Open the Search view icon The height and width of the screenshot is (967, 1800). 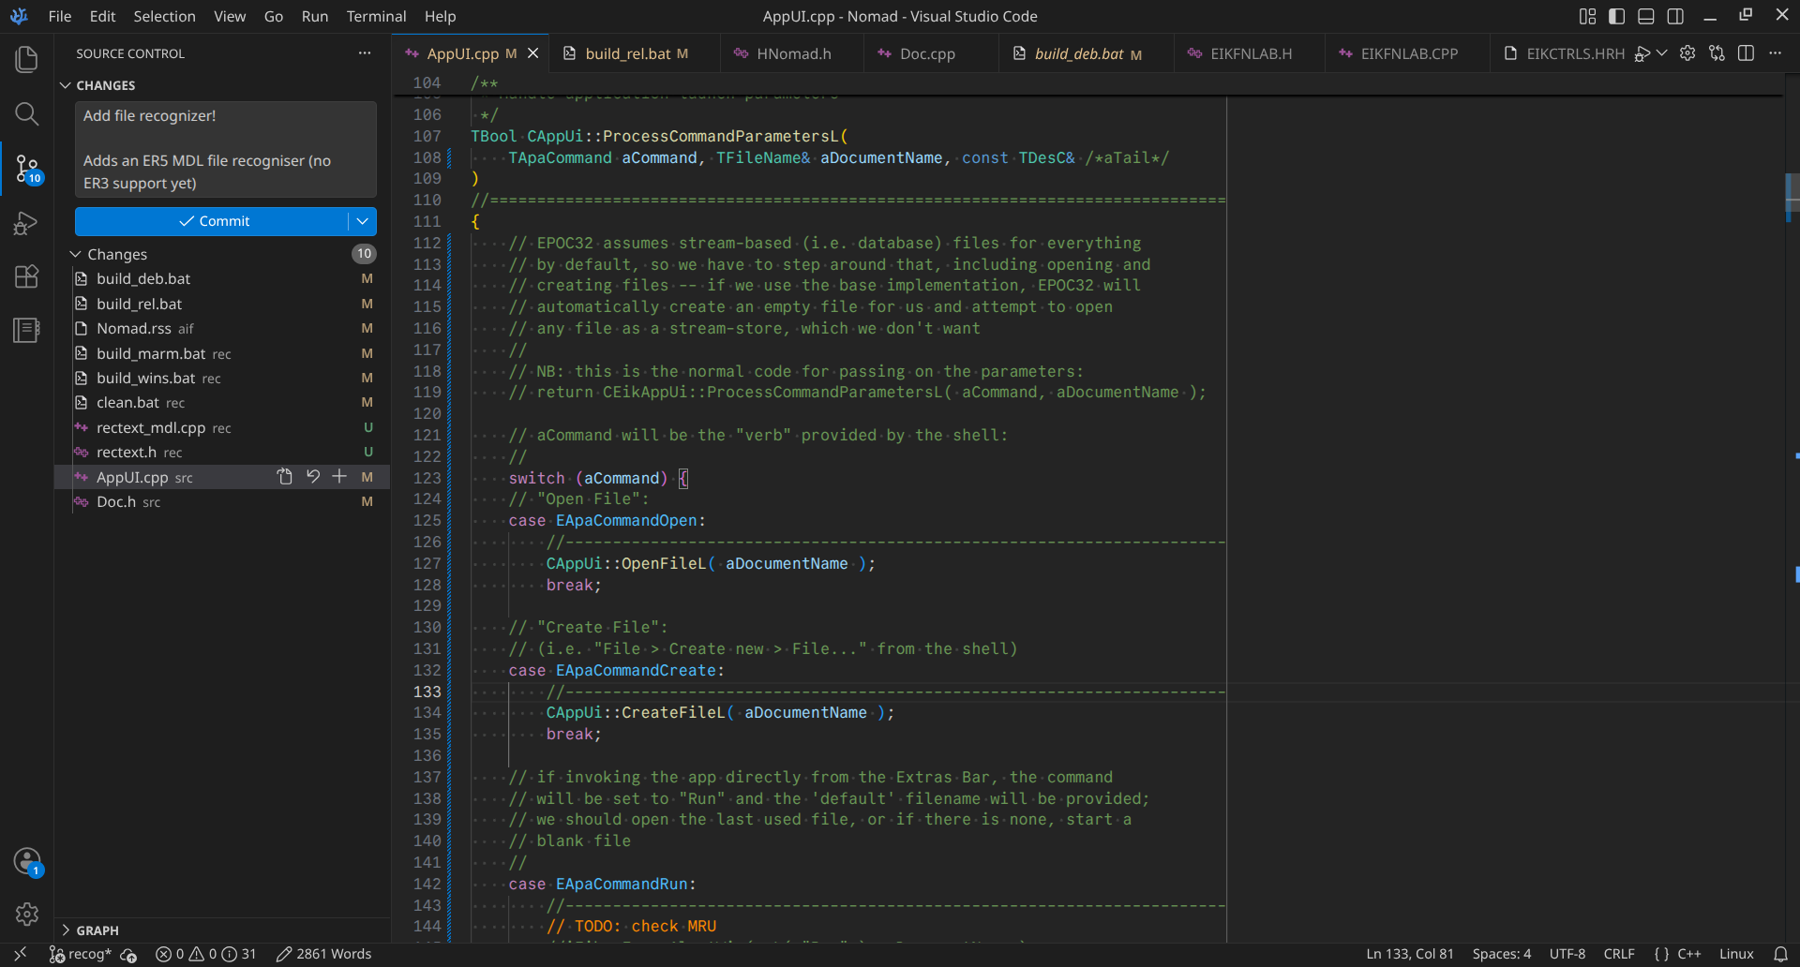coord(26,114)
